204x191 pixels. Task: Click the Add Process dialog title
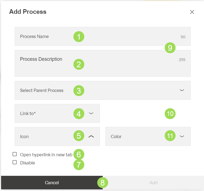tap(28, 12)
